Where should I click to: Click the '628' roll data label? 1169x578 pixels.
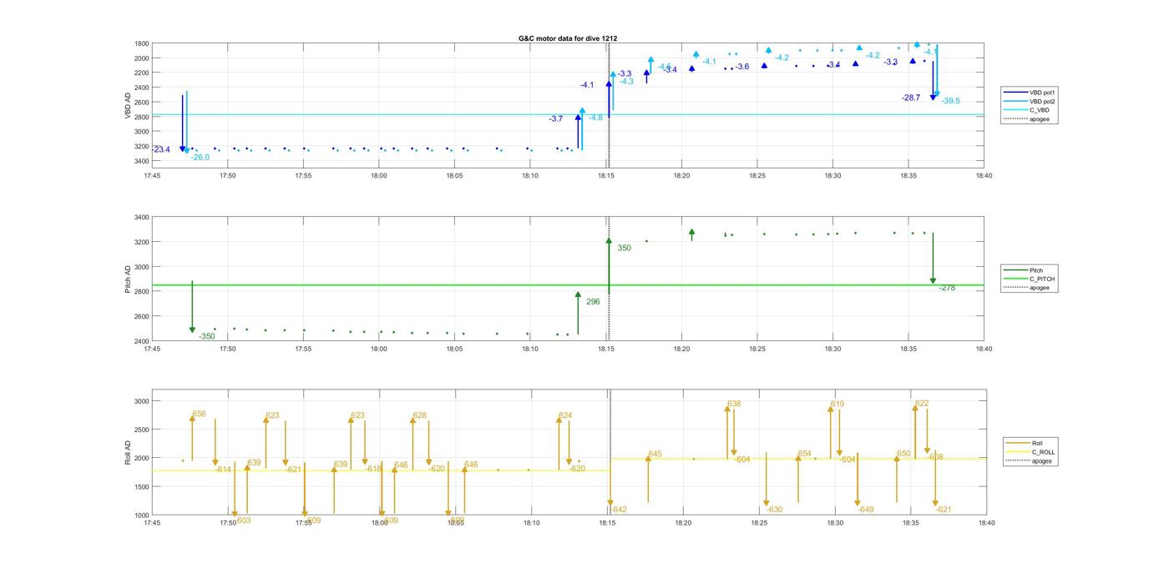coord(420,415)
